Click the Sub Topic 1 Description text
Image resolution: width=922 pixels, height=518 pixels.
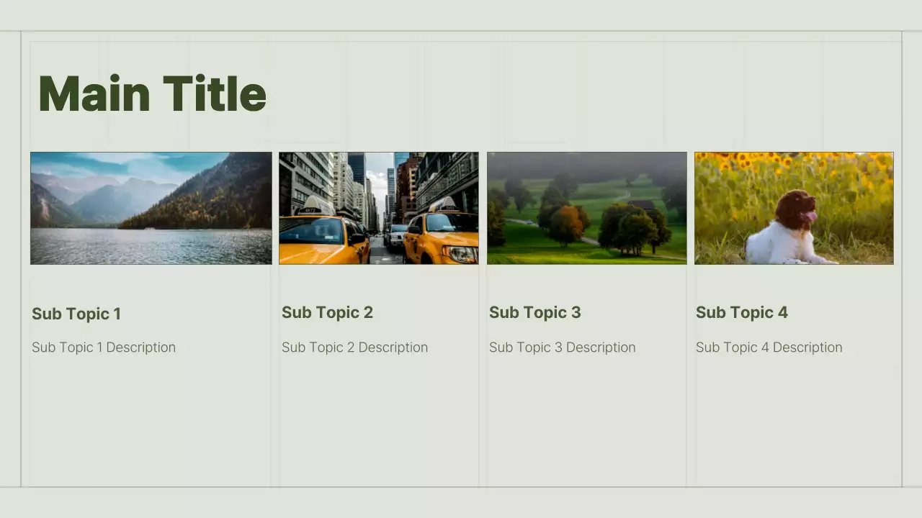click(x=104, y=347)
